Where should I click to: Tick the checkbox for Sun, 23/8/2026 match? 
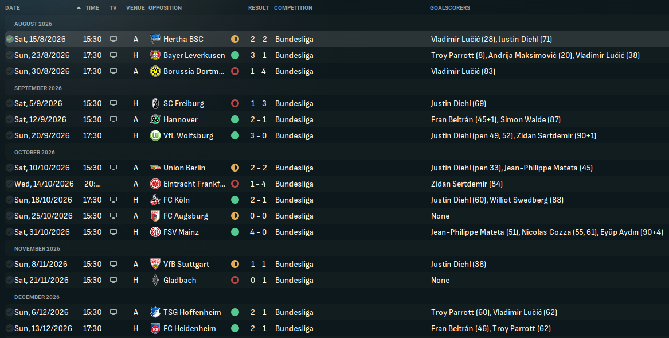pos(9,55)
